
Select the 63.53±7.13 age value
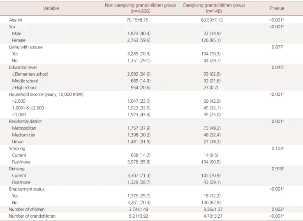point(212,20)
